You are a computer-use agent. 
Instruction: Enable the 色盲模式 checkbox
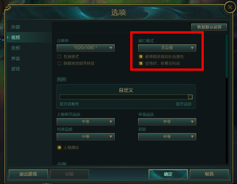59,56
